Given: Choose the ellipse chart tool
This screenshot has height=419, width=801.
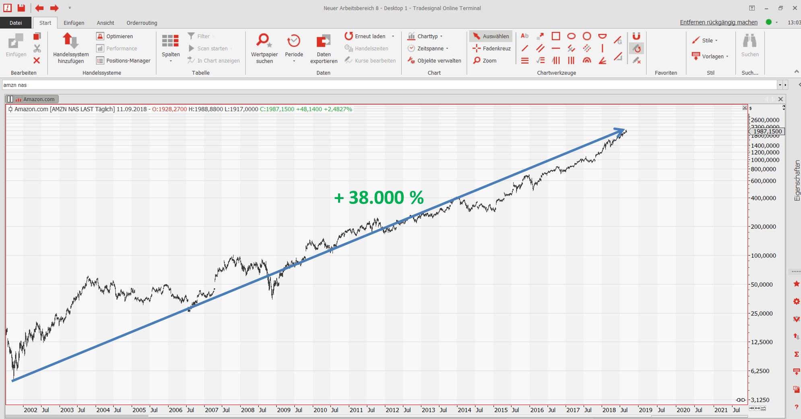Looking at the screenshot, I should (571, 36).
